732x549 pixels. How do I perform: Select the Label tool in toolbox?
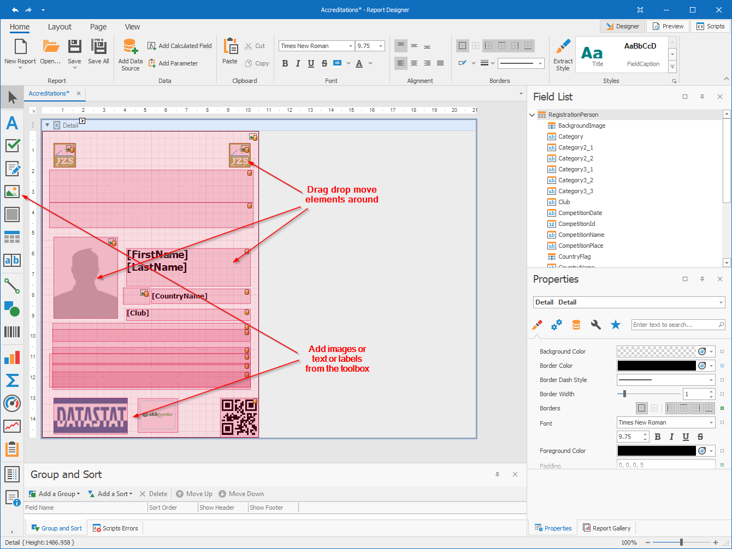point(12,123)
